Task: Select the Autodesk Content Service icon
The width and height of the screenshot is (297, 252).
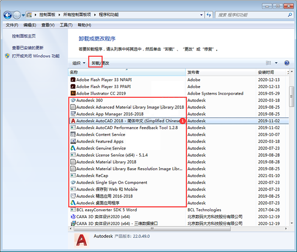Action: [73, 134]
